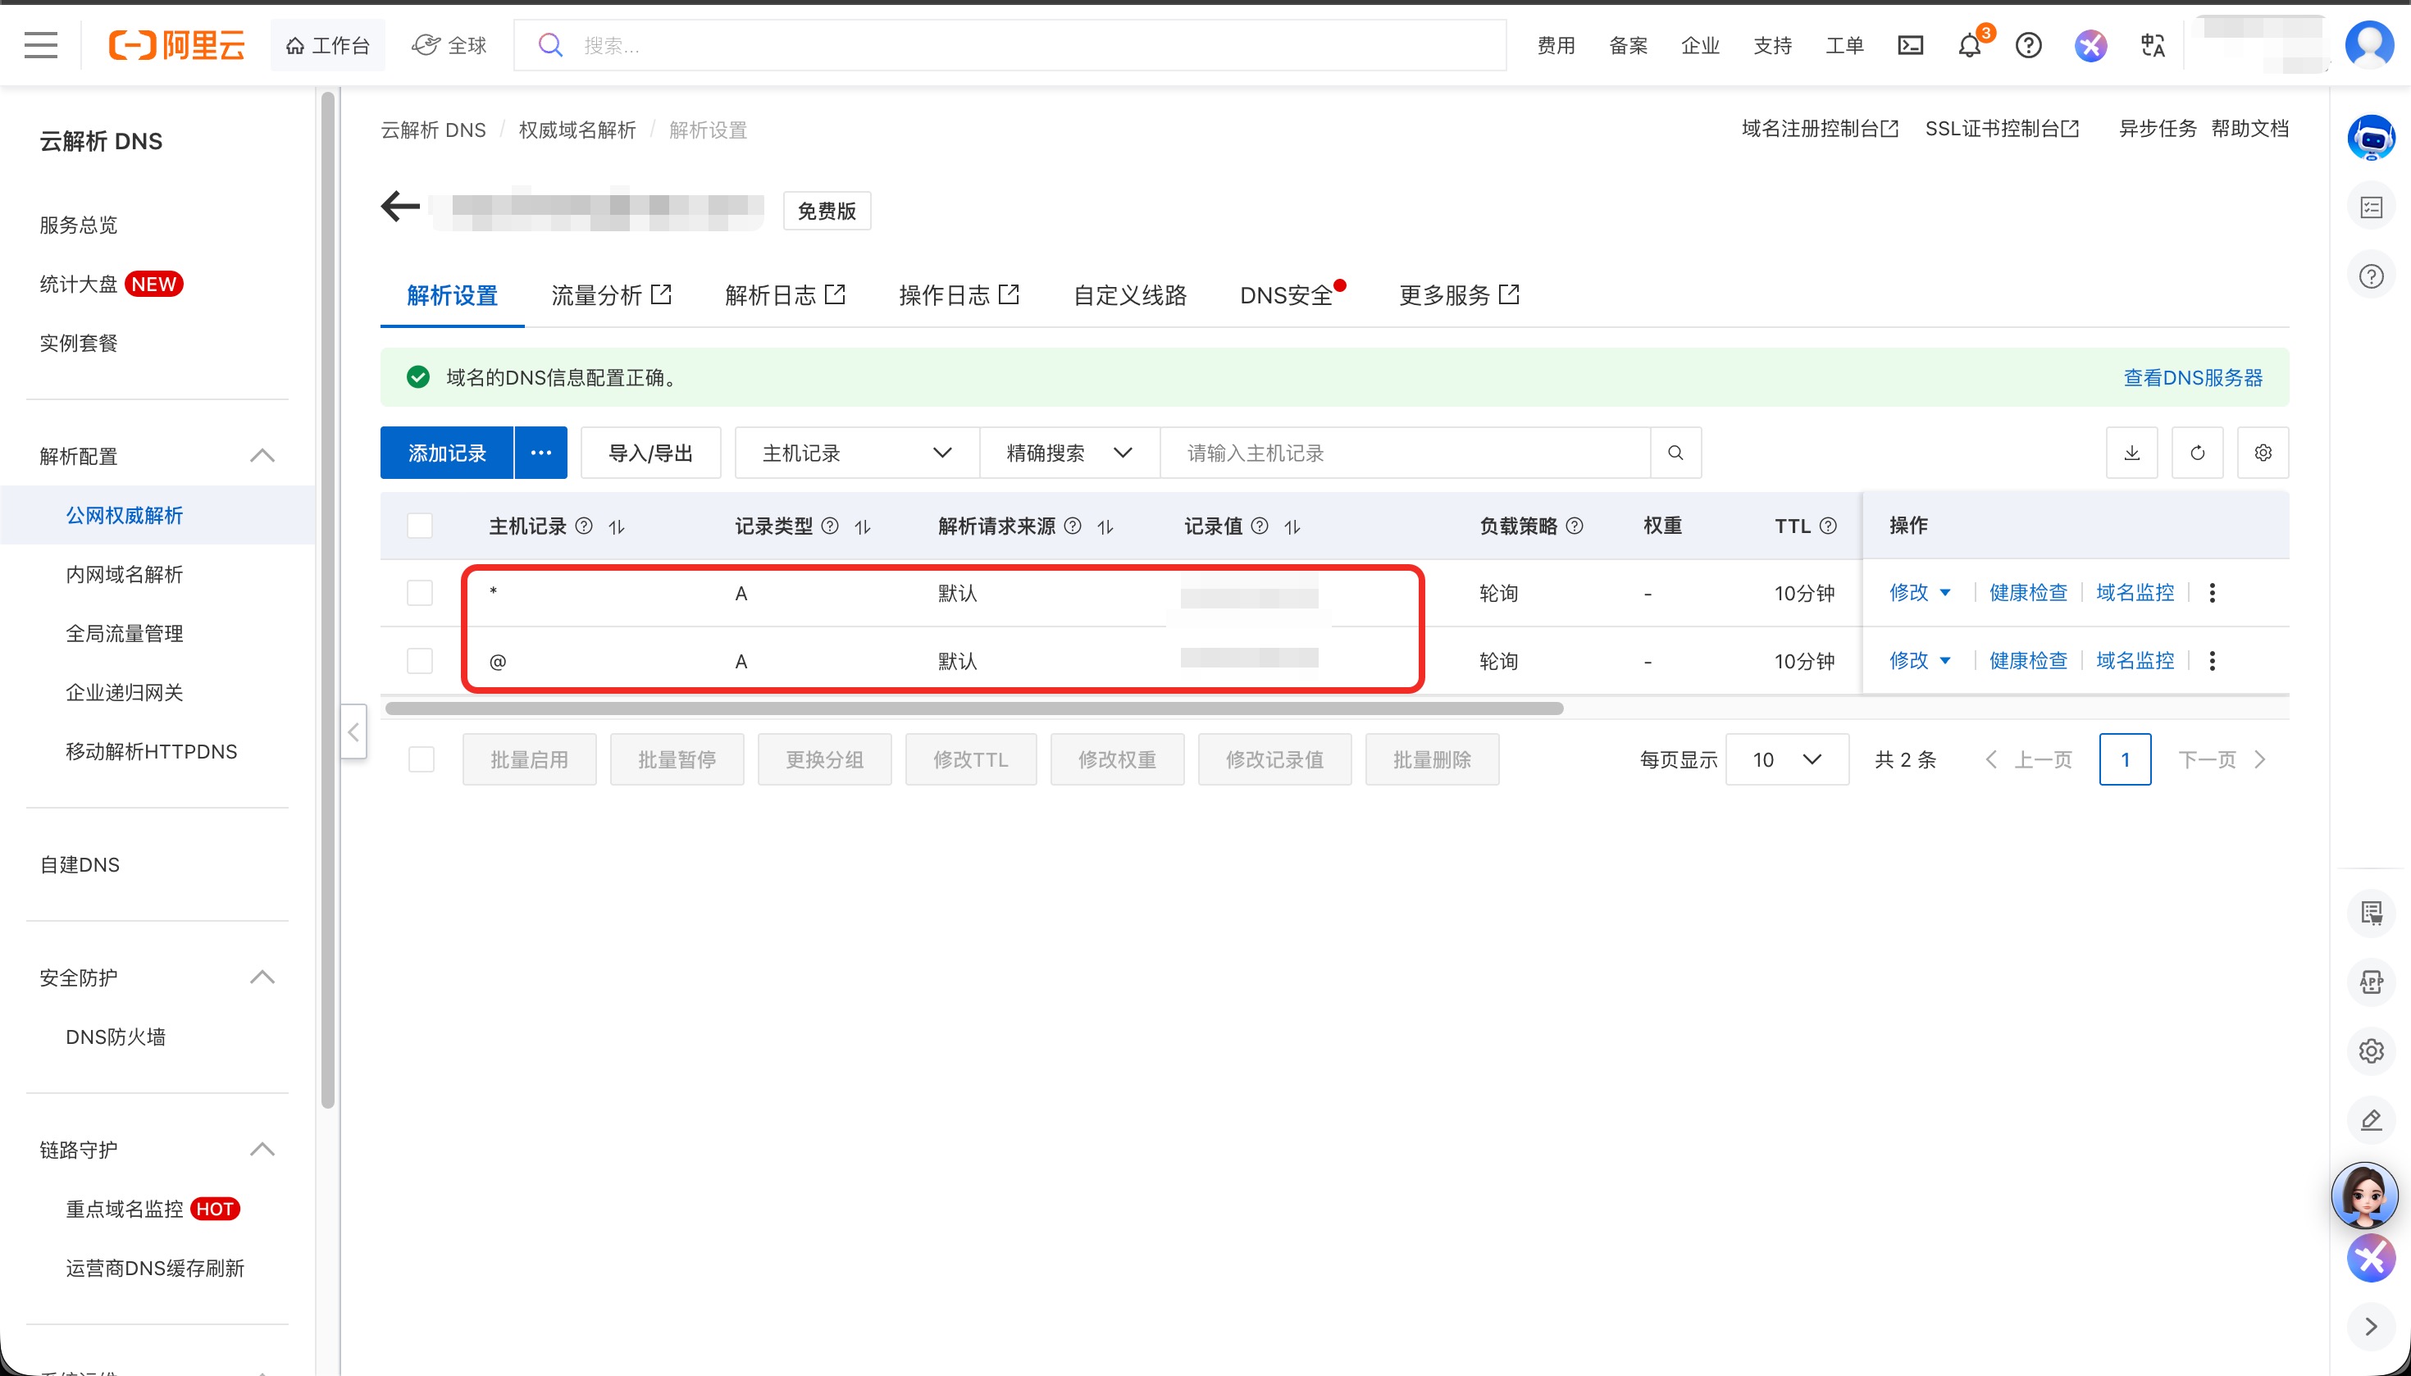Screen dimensions: 2411x1376
Task: Click the refresh icon above the record list
Action: tap(2199, 453)
